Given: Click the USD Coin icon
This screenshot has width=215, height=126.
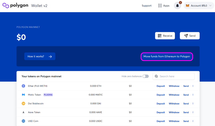Looking at the screenshot, I should tap(24, 121).
